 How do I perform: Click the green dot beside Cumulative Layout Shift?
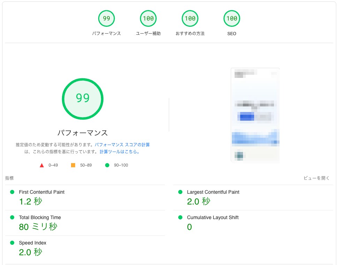tap(180, 217)
